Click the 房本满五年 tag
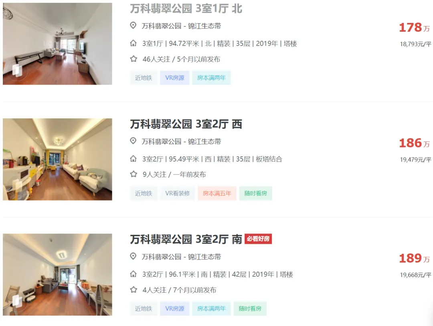The width and height of the screenshot is (433, 326). pos(217,193)
